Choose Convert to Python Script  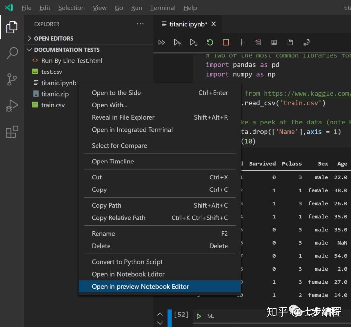click(x=127, y=262)
